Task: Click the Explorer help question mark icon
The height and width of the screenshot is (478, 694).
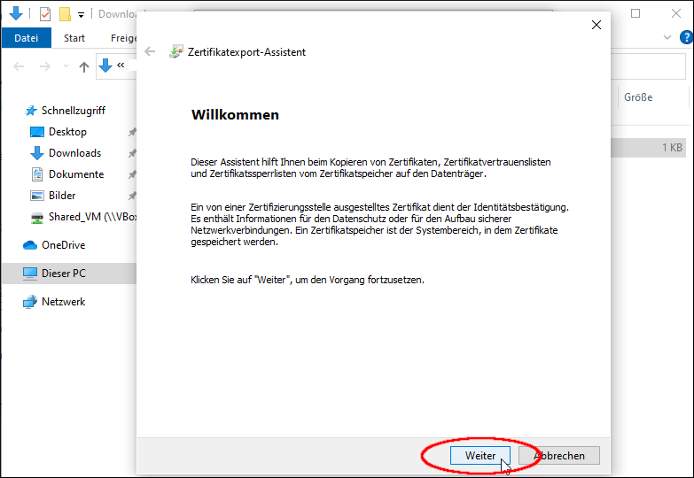Action: coord(686,37)
